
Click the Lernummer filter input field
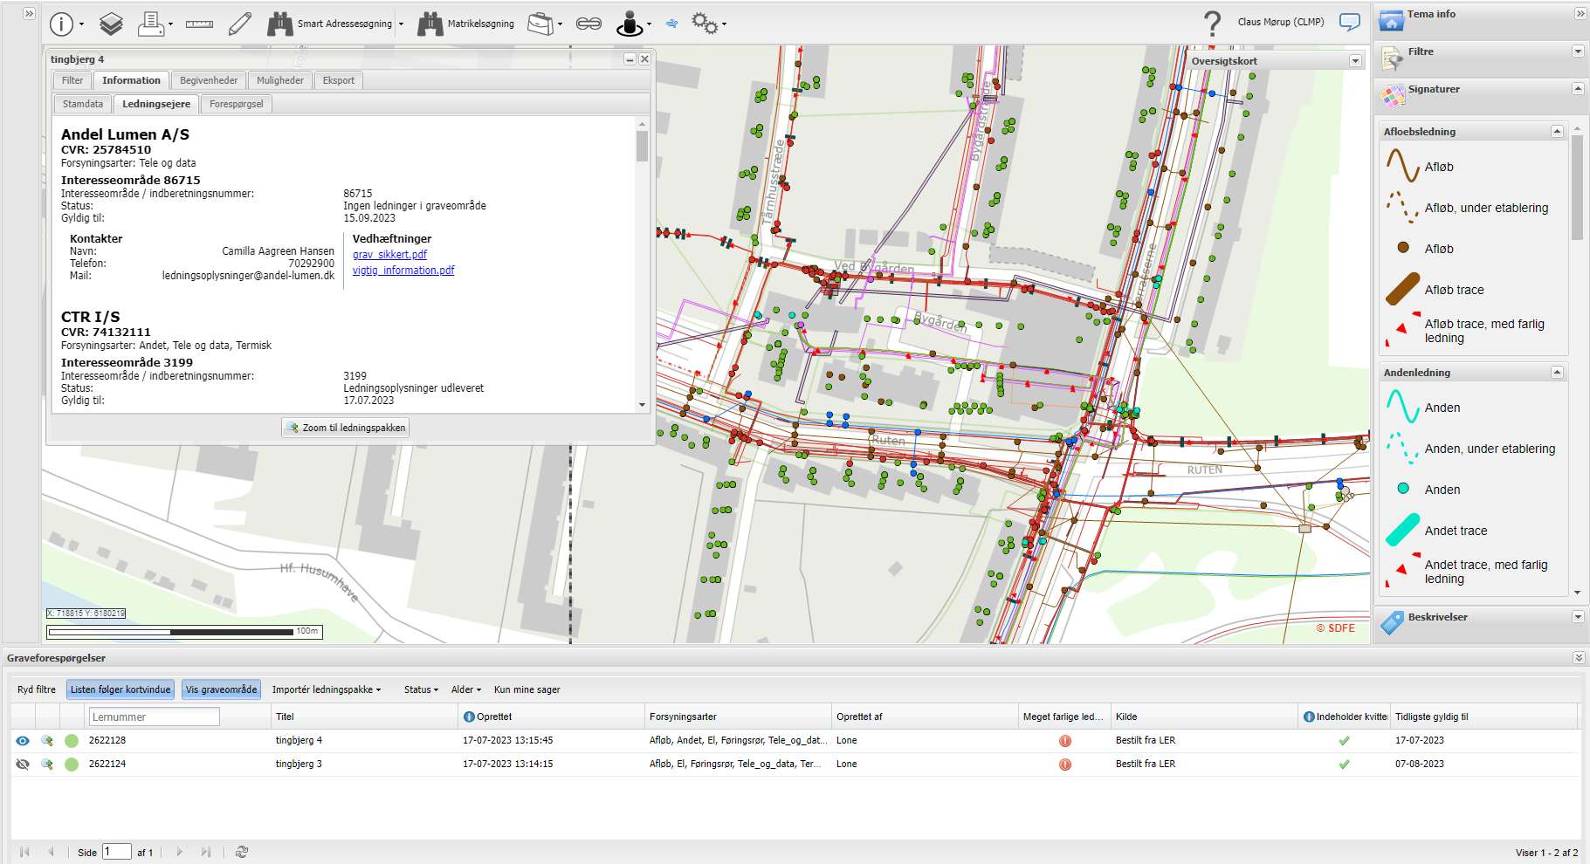[x=154, y=717]
